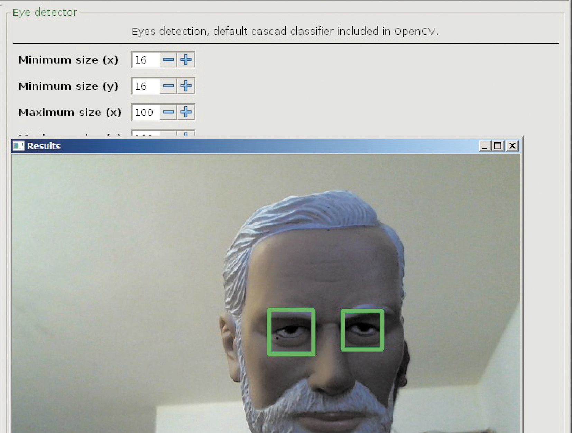Image resolution: width=572 pixels, height=433 pixels.
Task: Decrease the Minimum size (x) value
Action: 168,60
